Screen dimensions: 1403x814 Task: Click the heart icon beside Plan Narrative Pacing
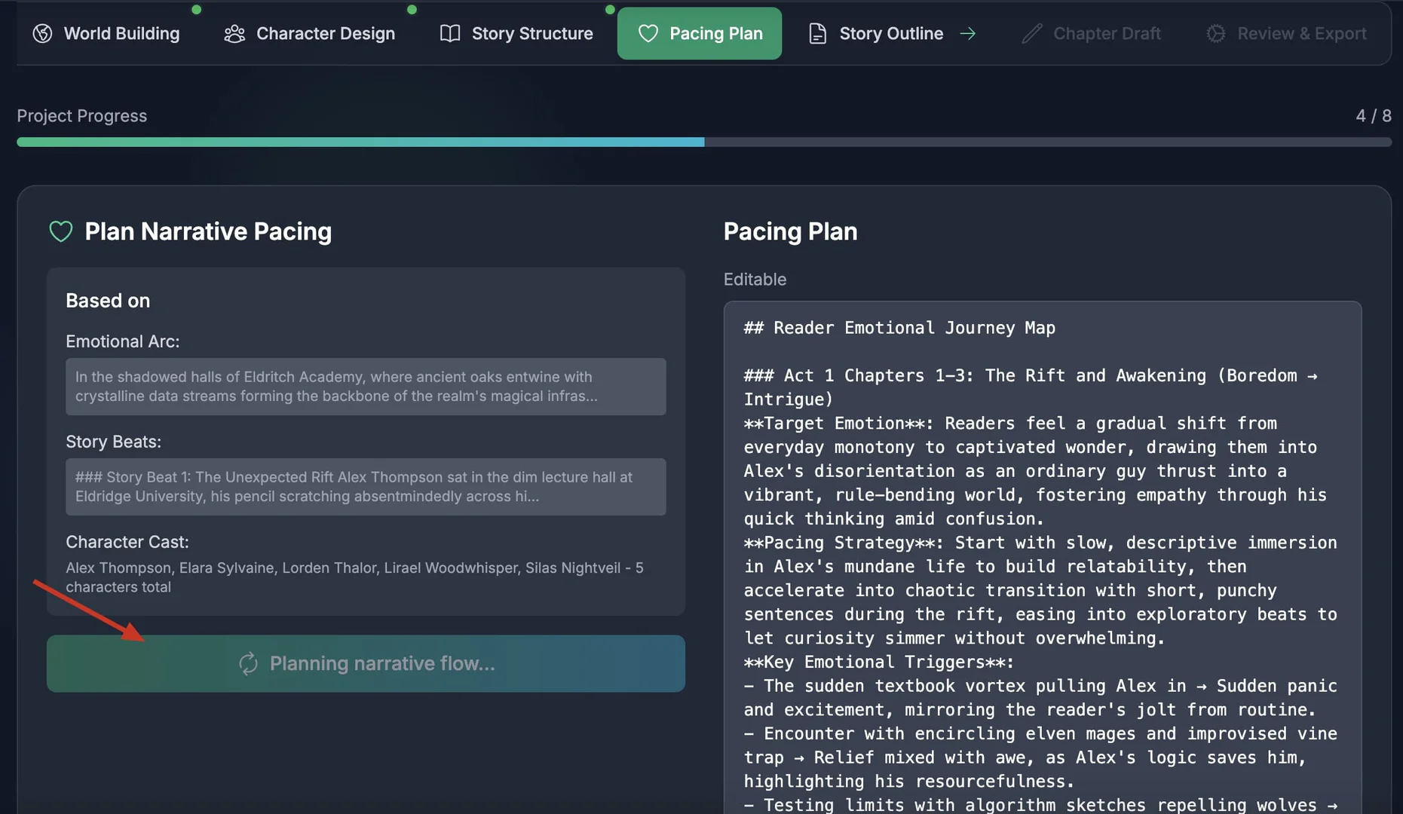point(60,231)
